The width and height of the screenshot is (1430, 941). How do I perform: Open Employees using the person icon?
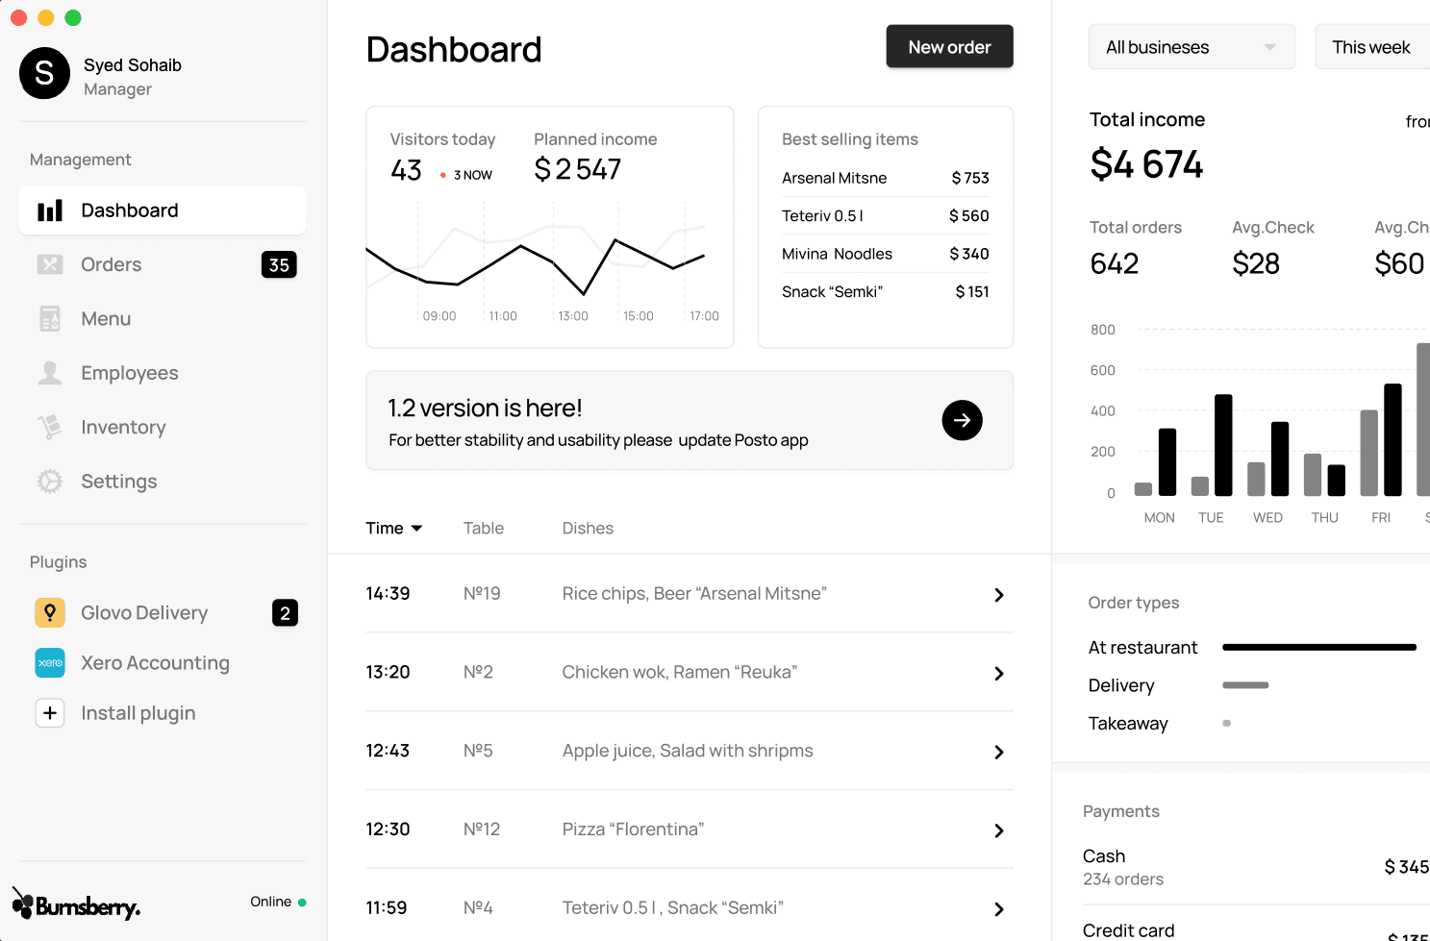[50, 373]
